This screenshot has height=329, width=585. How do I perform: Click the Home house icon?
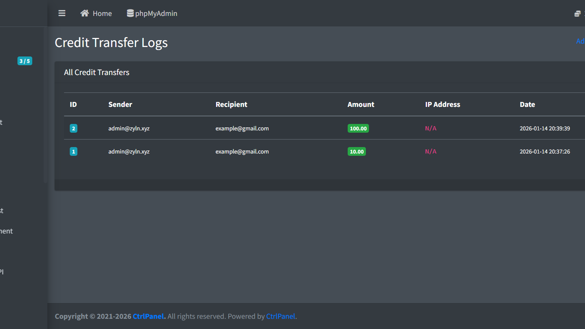(x=85, y=13)
